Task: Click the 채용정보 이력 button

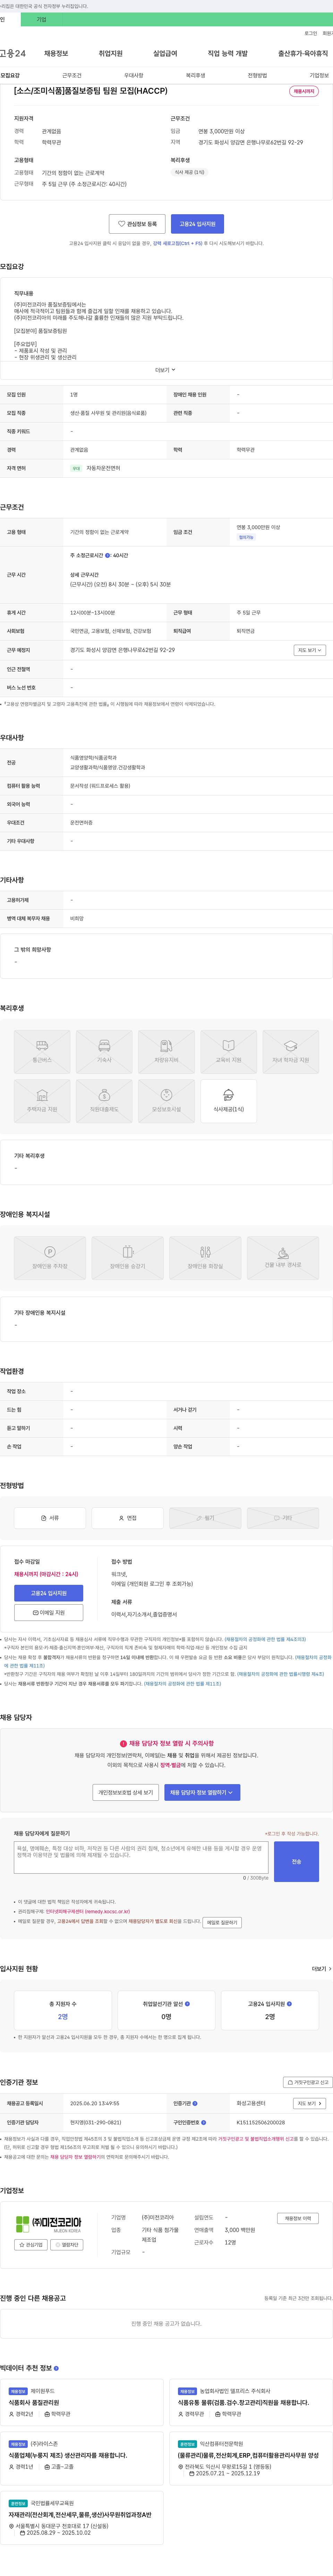Action: pyautogui.click(x=298, y=2218)
